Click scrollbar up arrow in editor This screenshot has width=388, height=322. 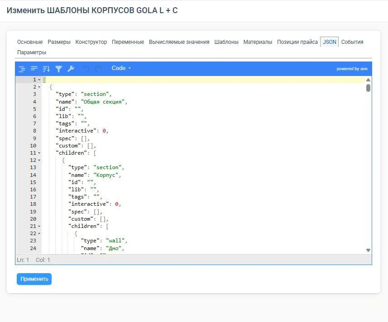368,80
